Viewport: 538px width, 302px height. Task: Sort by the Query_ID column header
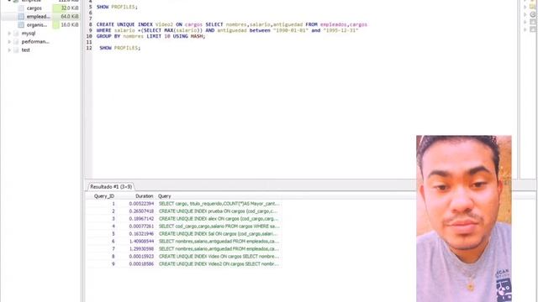pyautogui.click(x=104, y=196)
